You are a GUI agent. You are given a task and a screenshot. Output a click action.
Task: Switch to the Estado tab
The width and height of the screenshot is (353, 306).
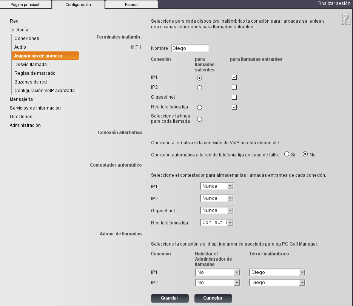pos(131,5)
